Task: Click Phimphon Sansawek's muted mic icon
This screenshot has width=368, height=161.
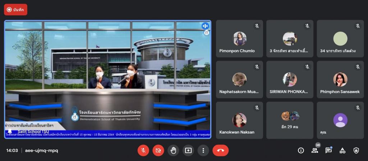Action: pyautogui.click(x=358, y=67)
